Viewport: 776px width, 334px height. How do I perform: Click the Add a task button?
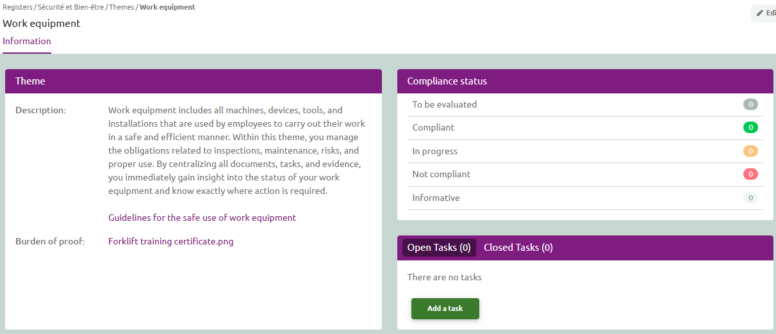click(445, 308)
